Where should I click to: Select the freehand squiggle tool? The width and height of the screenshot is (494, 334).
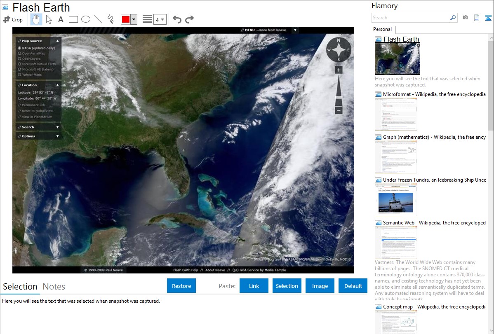pos(110,19)
